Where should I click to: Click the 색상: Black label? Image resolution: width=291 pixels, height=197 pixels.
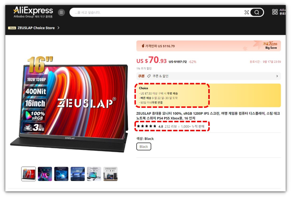tap(145, 139)
